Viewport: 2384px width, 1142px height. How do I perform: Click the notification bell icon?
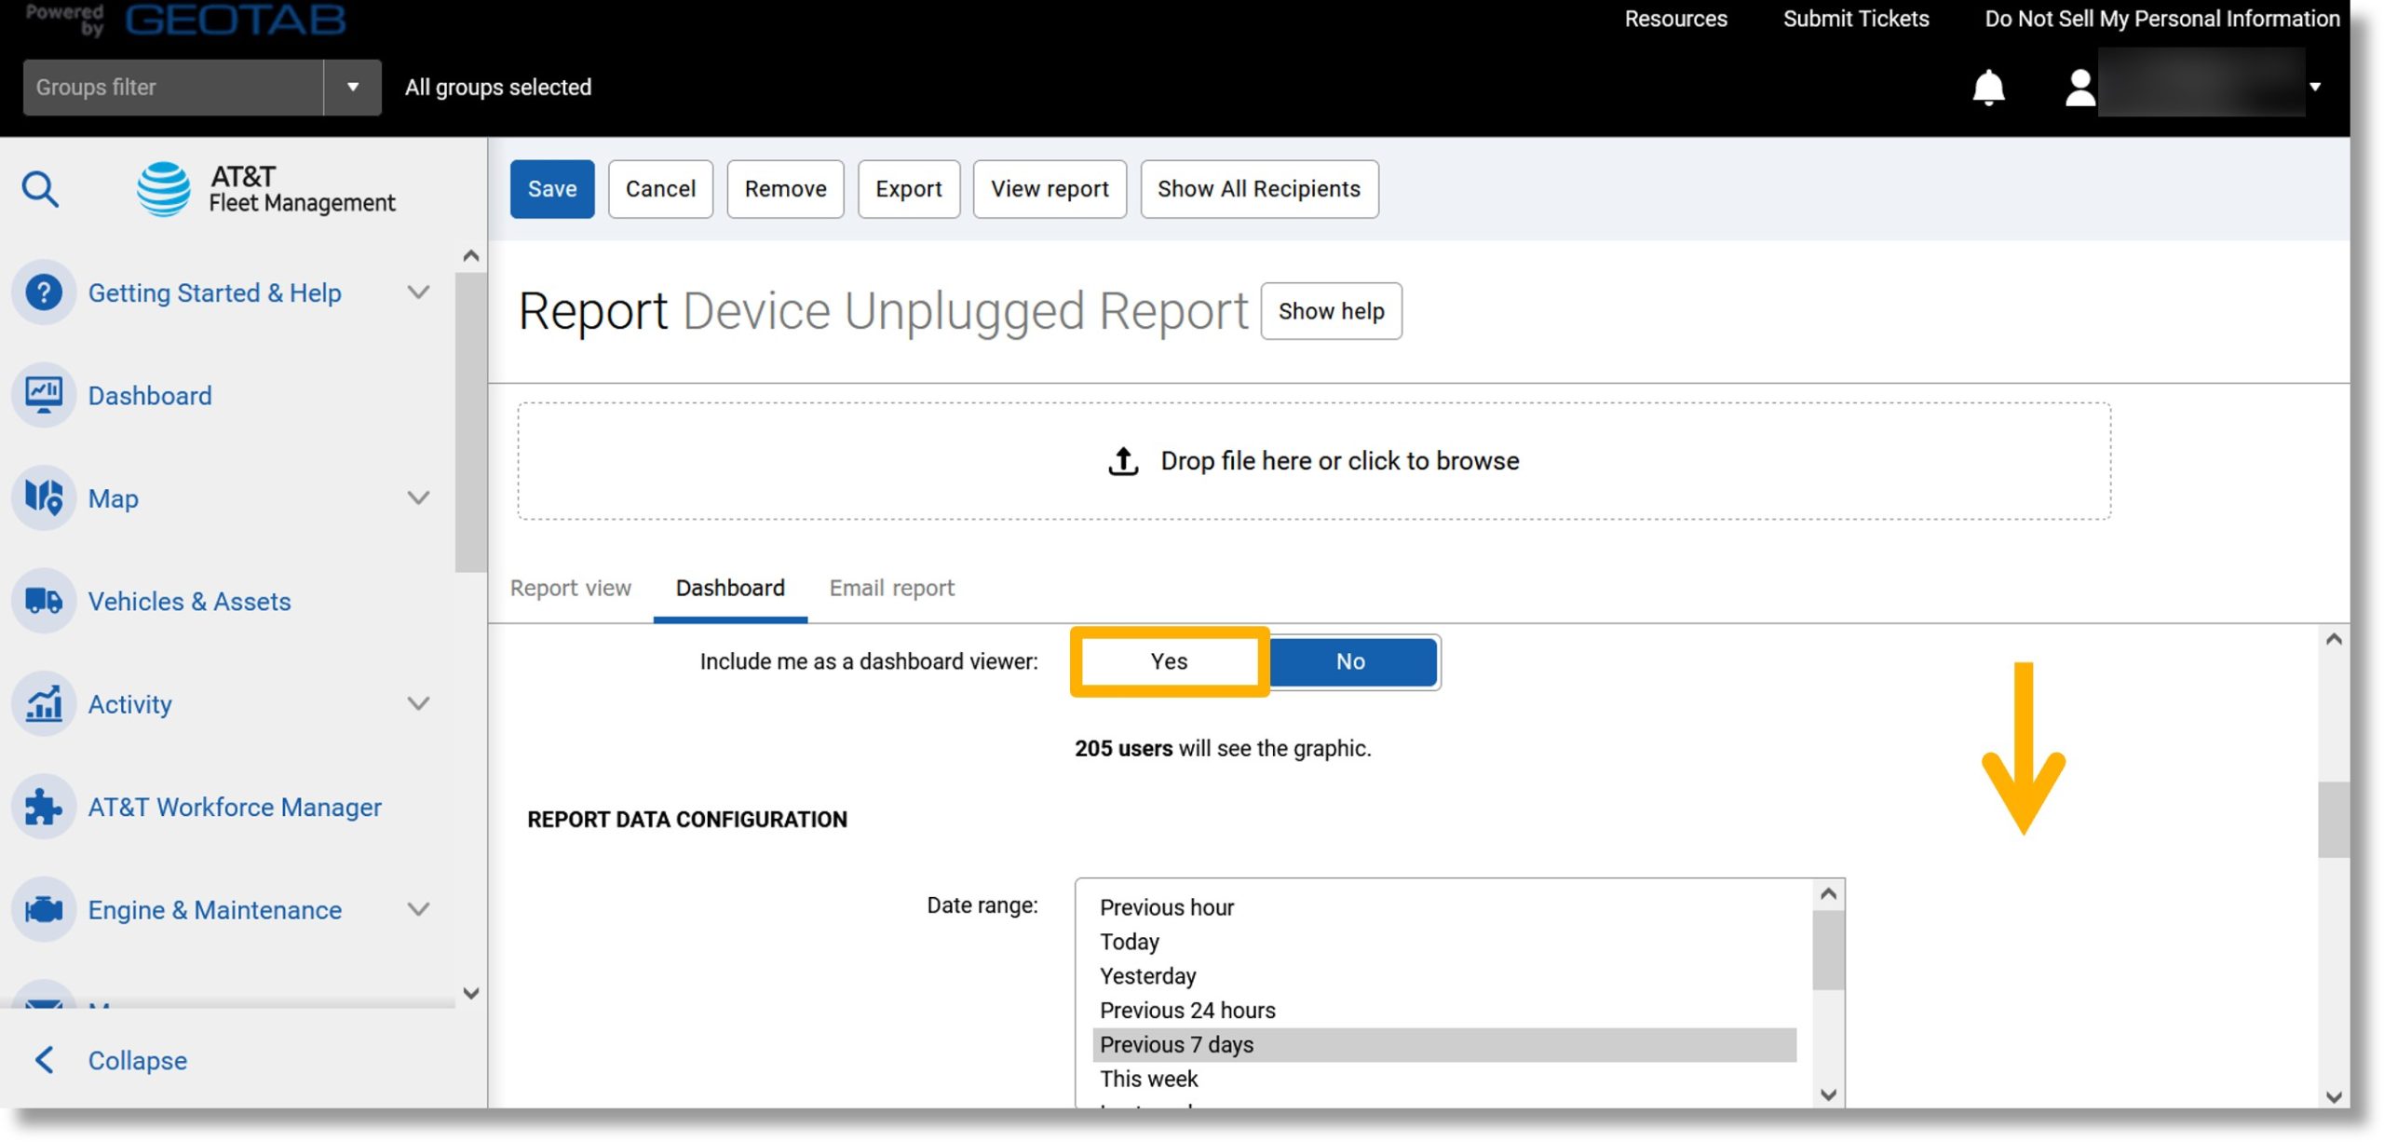coord(1985,85)
